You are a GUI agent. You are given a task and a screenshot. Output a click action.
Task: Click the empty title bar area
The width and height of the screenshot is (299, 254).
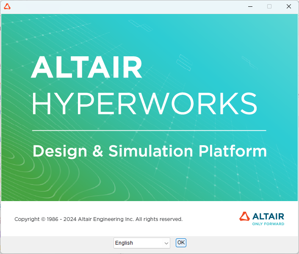[127, 6]
